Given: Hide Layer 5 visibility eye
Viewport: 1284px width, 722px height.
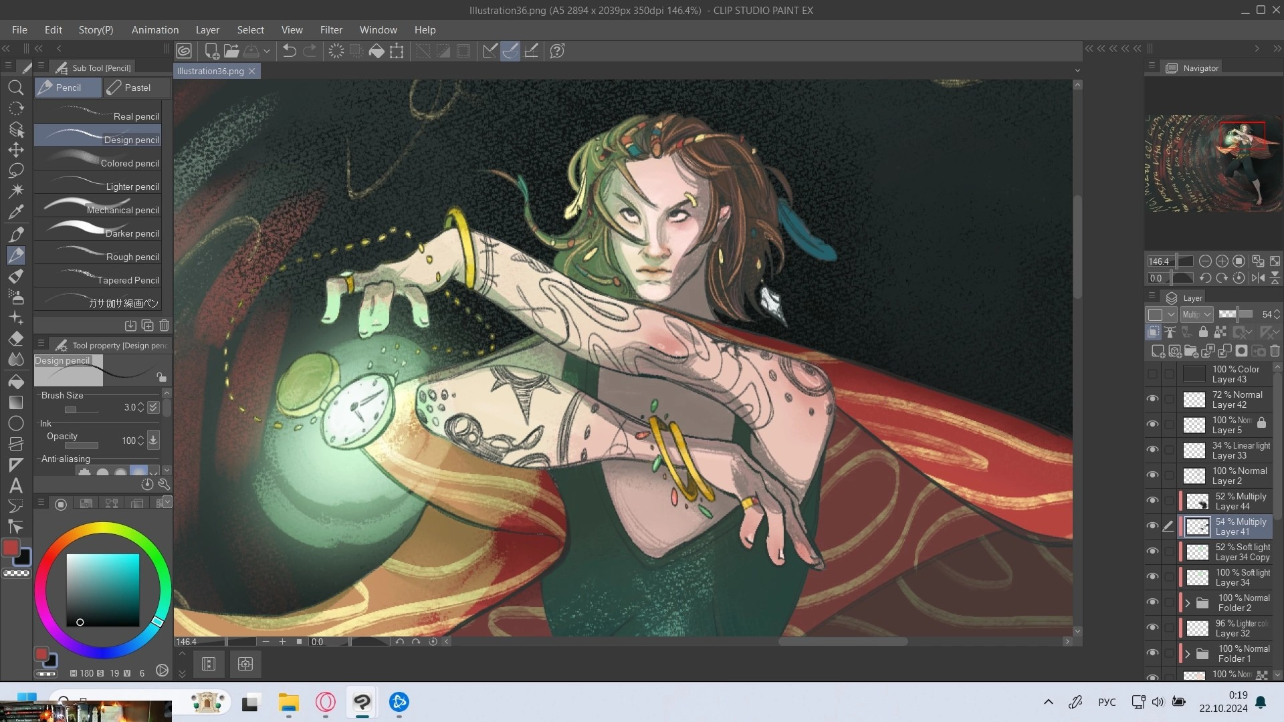Looking at the screenshot, I should (1152, 425).
